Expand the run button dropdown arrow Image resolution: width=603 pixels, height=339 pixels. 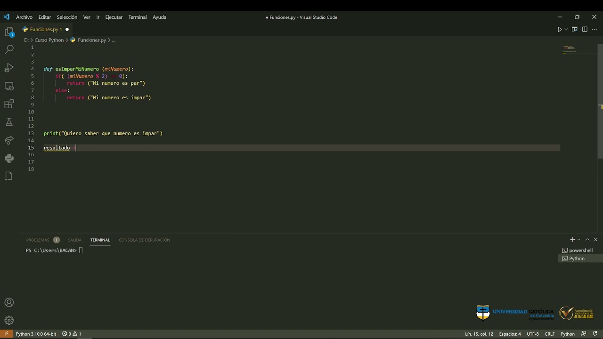tap(566, 29)
